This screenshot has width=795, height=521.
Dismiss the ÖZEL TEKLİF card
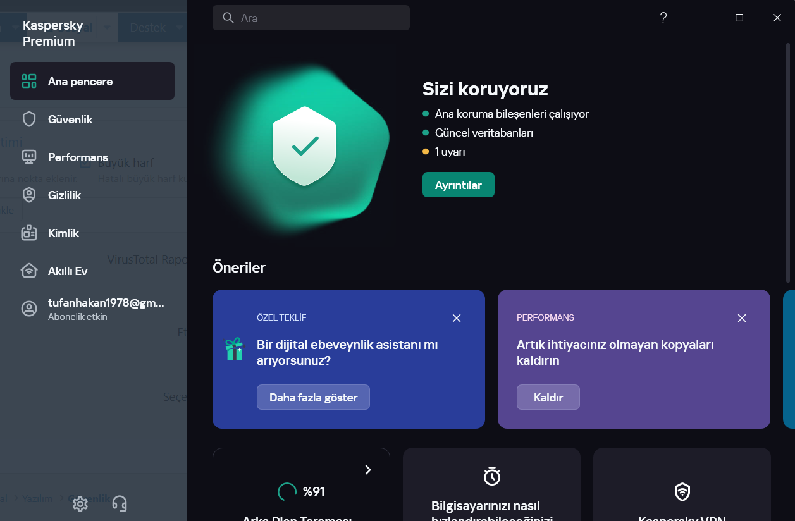(457, 318)
